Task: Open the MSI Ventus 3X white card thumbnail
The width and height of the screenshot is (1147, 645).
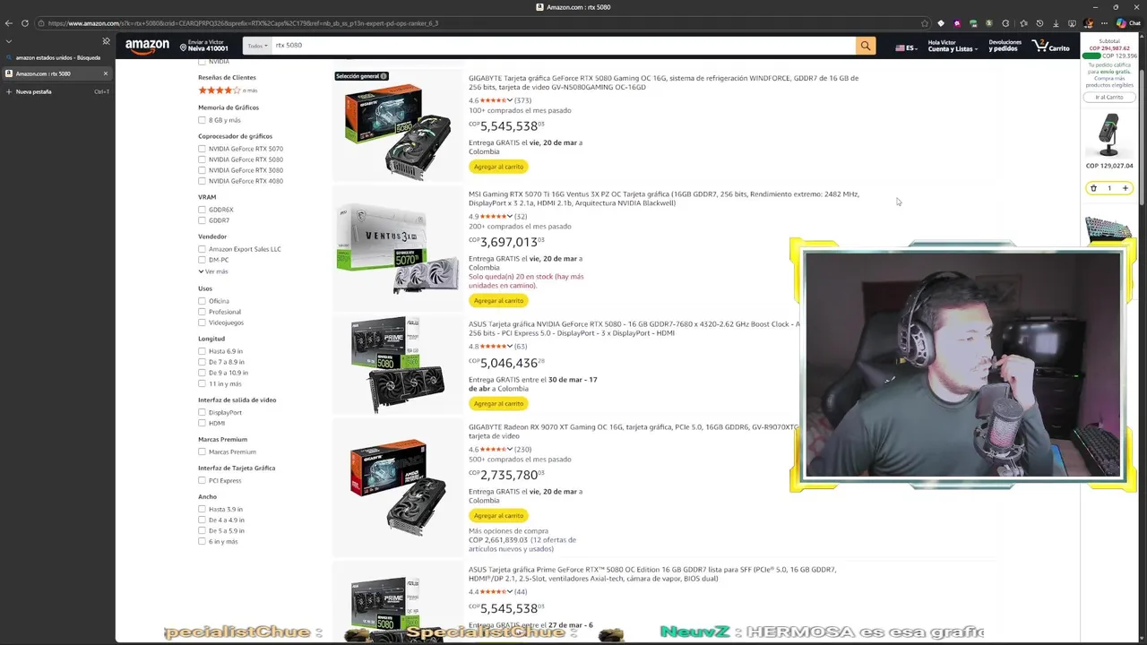Action: (398, 248)
